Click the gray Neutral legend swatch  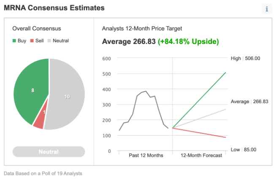tap(49, 41)
